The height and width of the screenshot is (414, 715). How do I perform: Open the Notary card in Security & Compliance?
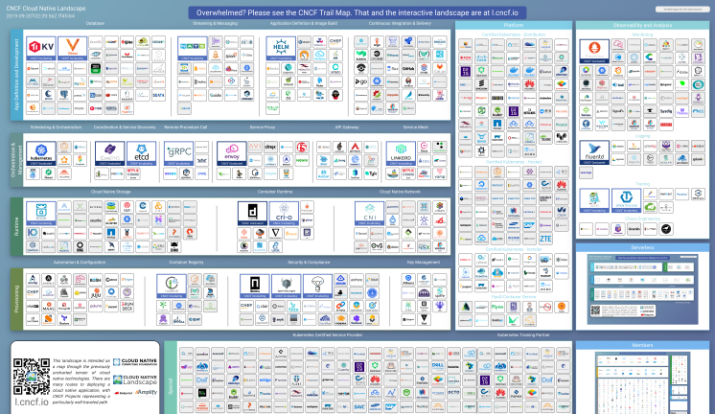(x=255, y=286)
